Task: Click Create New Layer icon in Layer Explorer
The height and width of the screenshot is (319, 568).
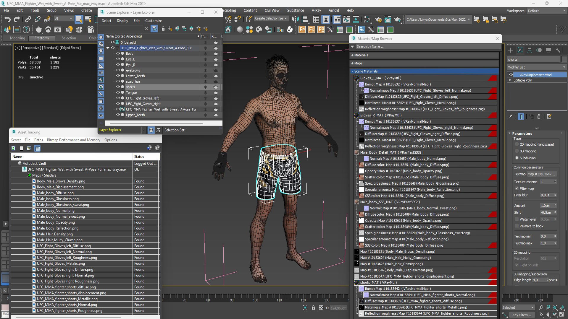Action: coord(170,29)
